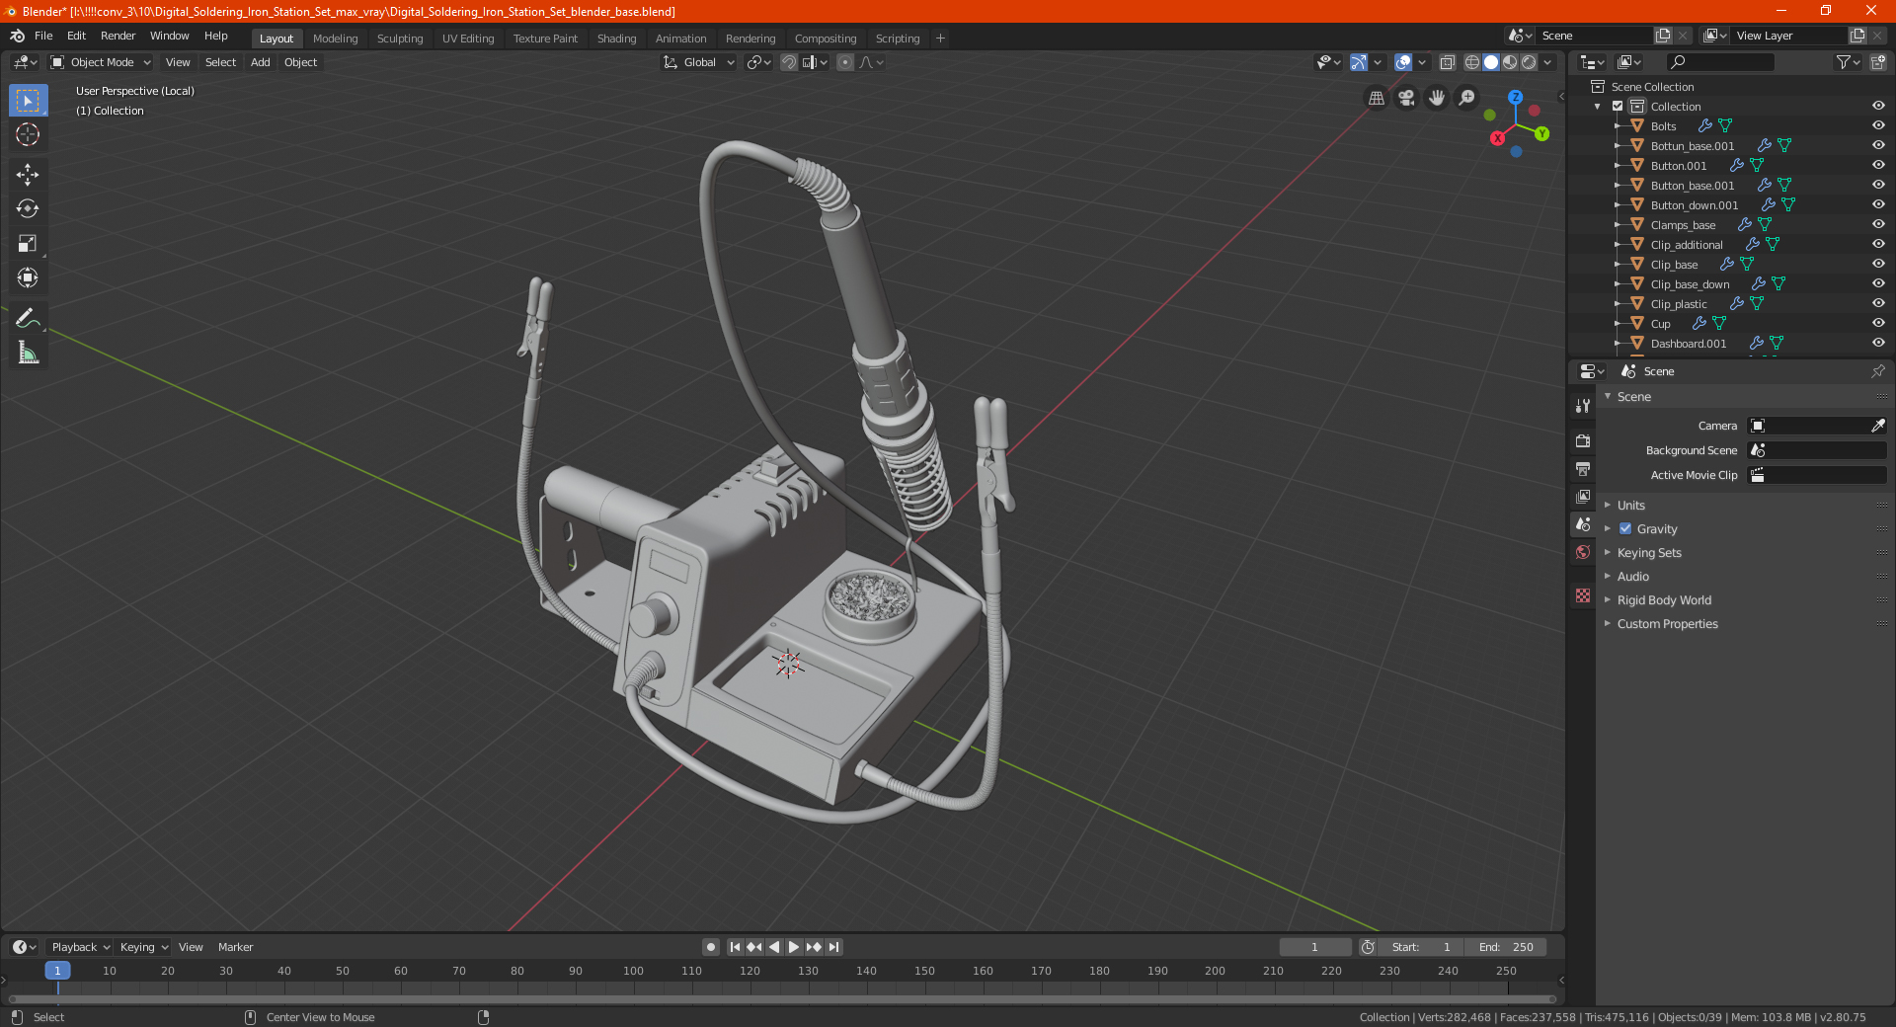Switch to orthographic grid view icon
The height and width of the screenshot is (1027, 1896).
click(x=1376, y=98)
